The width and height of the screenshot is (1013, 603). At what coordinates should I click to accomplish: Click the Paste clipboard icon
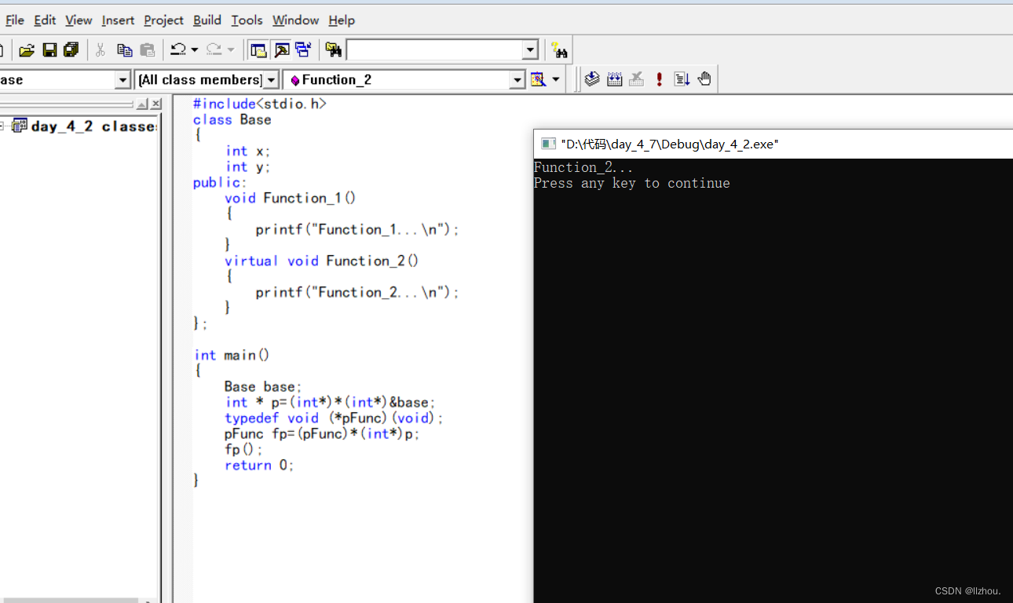(x=147, y=50)
